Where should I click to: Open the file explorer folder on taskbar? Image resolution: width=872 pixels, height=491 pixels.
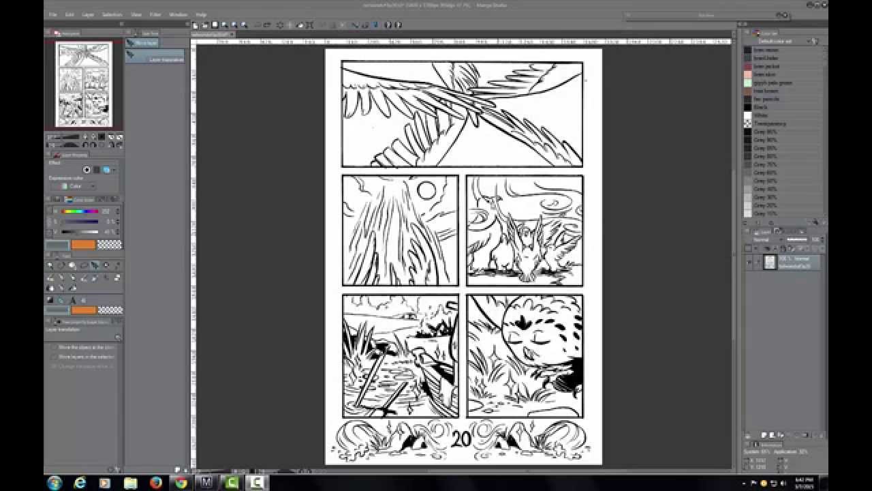coord(130,483)
